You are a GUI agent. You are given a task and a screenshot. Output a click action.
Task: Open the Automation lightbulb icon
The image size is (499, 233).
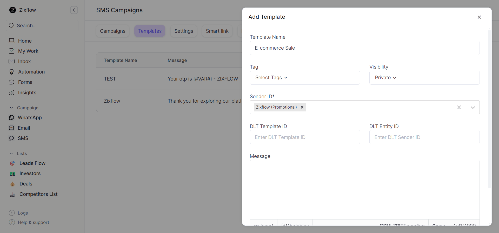11,72
